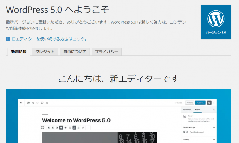Click the settings gear icon beside Publish
The width and height of the screenshot is (239, 143).
click(x=209, y=103)
